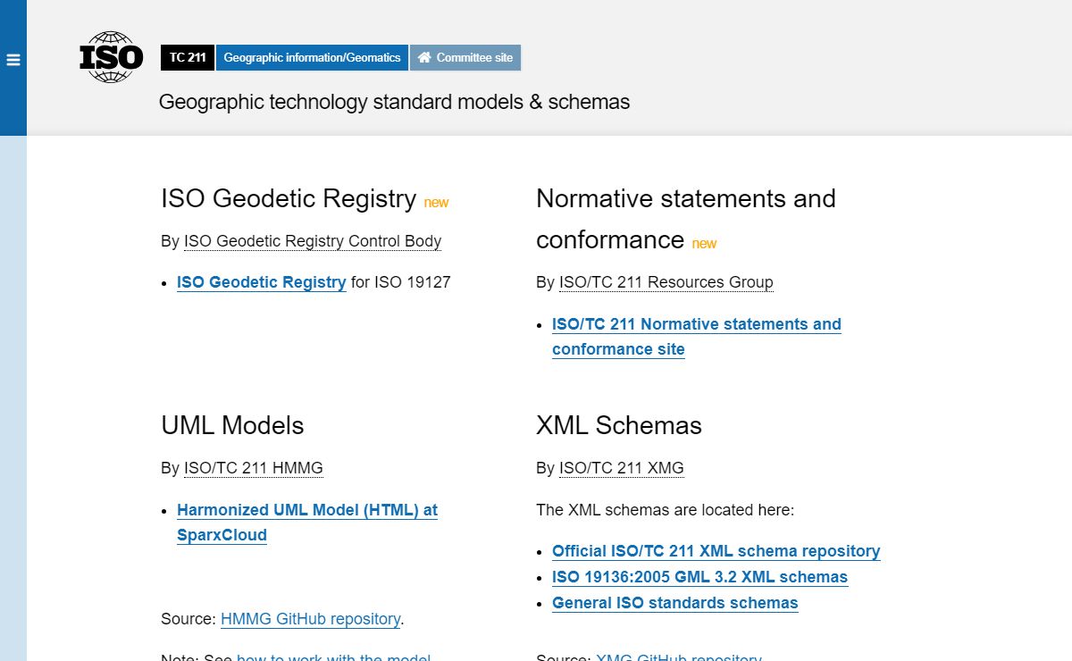Open General ISO standards schemas link
This screenshot has height=661, width=1072.
click(x=675, y=603)
